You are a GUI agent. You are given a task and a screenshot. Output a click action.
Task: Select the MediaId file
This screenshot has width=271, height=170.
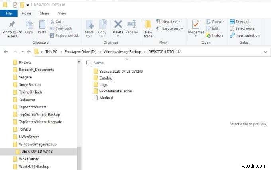(x=103, y=98)
